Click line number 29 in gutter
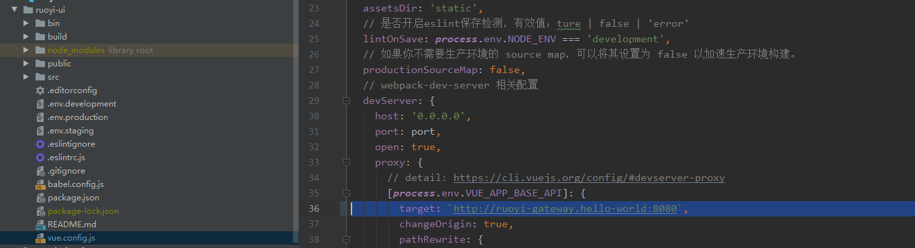 tap(313, 101)
